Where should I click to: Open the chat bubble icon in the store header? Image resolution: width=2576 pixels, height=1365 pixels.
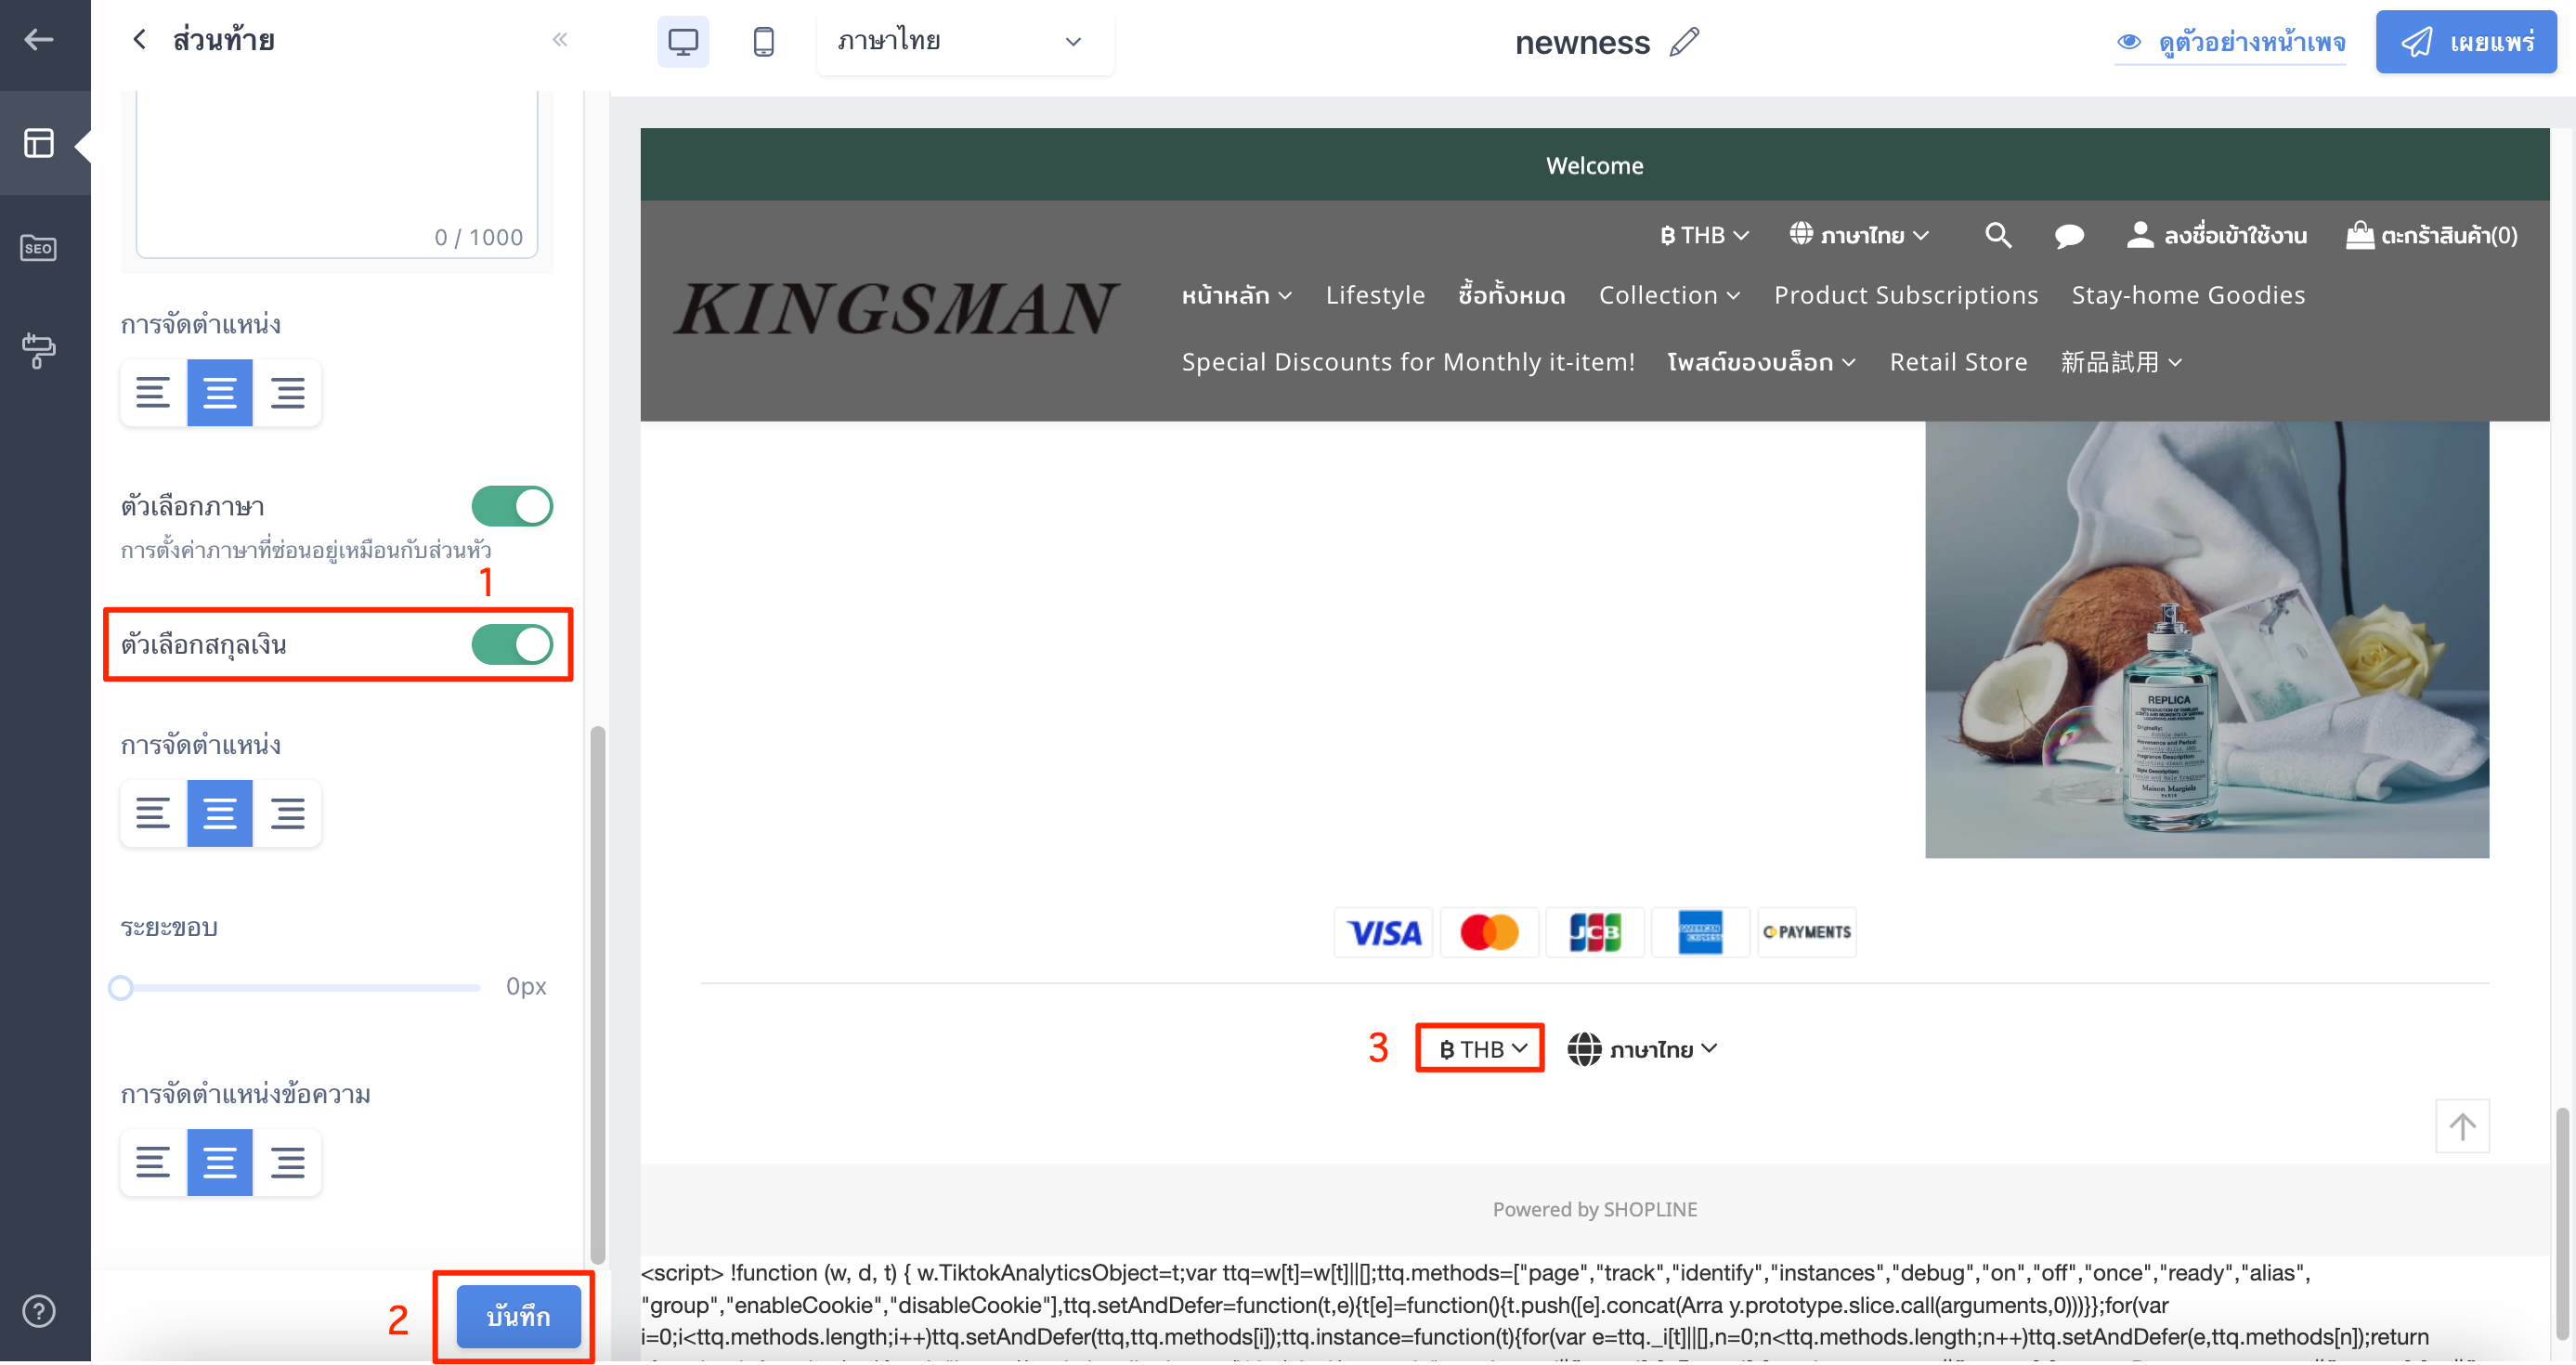[2069, 236]
